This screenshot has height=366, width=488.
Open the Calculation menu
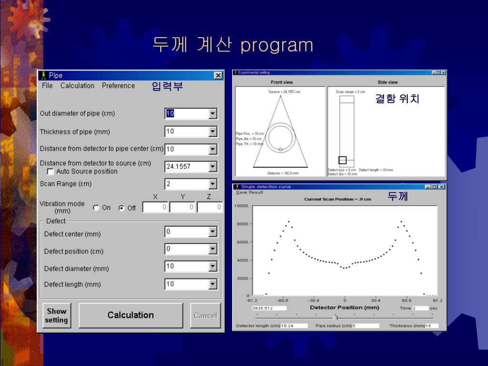(x=77, y=86)
